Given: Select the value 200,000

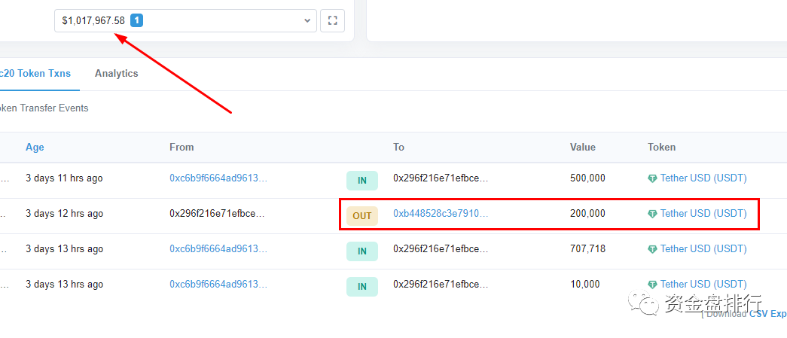Looking at the screenshot, I should (x=587, y=214).
